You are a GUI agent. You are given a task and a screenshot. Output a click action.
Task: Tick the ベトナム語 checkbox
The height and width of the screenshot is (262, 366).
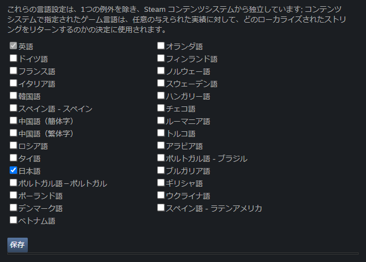pos(13,220)
